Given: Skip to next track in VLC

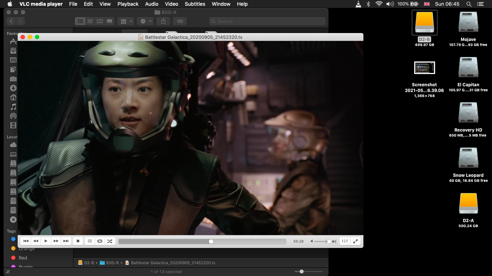Looking at the screenshot, I should pyautogui.click(x=66, y=241).
